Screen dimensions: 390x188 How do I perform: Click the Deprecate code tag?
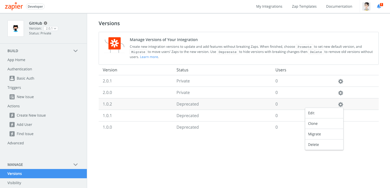click(x=228, y=52)
